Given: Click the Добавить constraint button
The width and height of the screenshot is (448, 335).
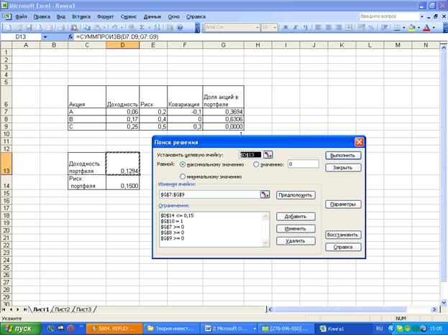Looking at the screenshot, I should [x=296, y=215].
